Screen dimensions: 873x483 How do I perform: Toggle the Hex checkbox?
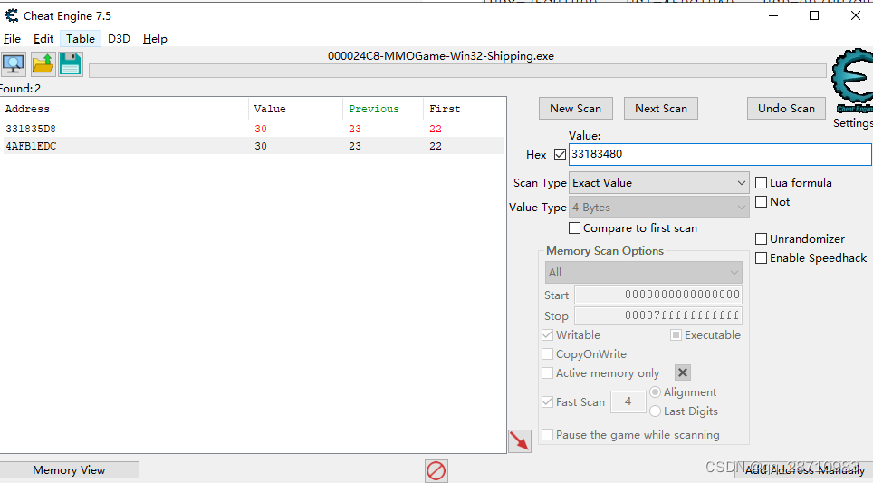[560, 154]
